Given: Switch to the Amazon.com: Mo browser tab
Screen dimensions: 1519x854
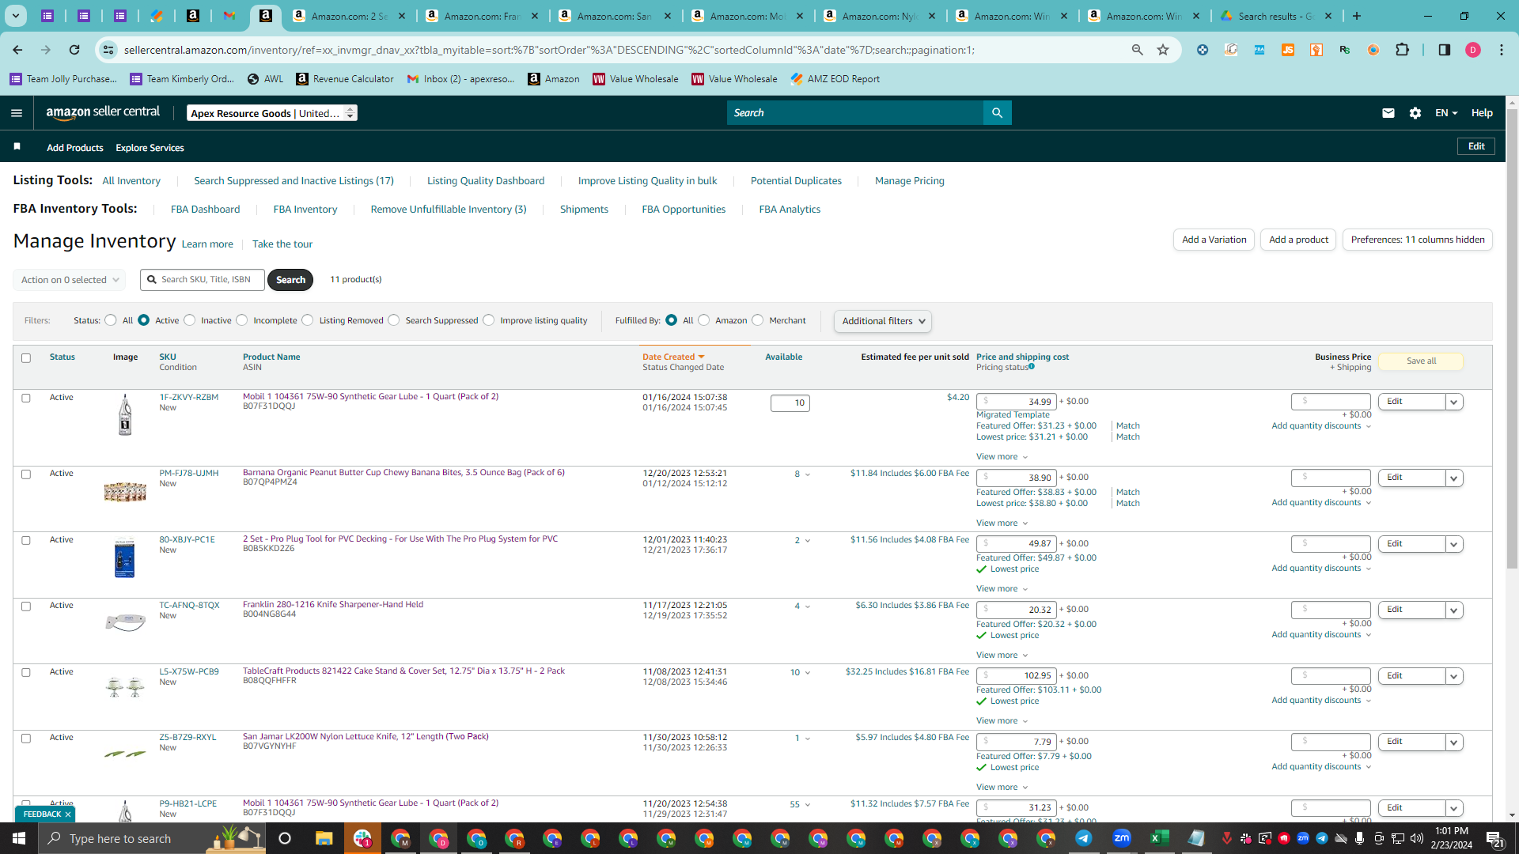Looking at the screenshot, I should 747,16.
